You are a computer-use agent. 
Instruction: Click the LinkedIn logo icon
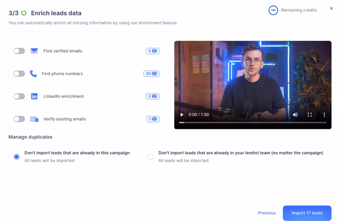[34, 96]
